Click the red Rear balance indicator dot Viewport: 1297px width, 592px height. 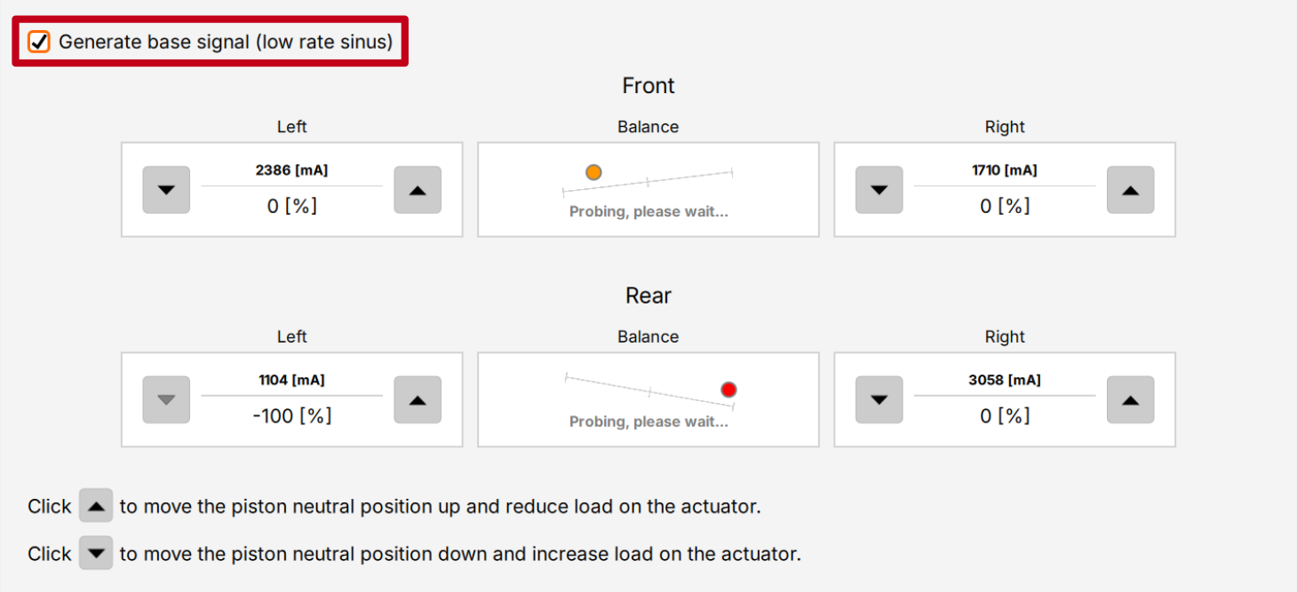click(728, 390)
